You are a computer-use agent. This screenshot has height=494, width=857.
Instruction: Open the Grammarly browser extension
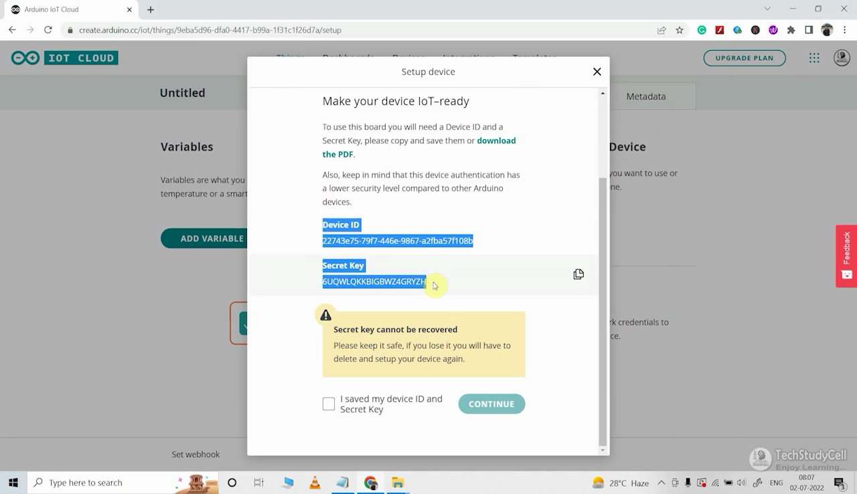pos(701,30)
